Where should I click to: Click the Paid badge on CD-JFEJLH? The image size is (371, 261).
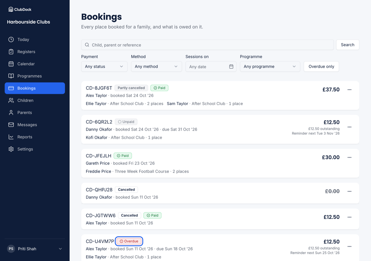click(x=123, y=156)
